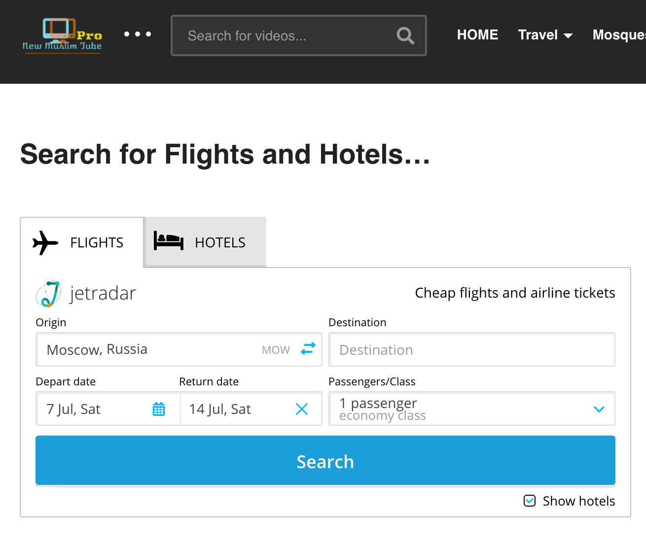Clear the return date with X

click(302, 409)
